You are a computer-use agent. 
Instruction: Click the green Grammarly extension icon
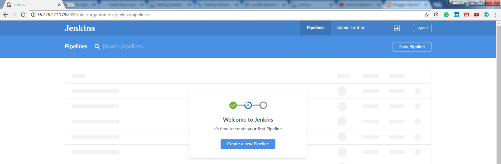(446, 15)
